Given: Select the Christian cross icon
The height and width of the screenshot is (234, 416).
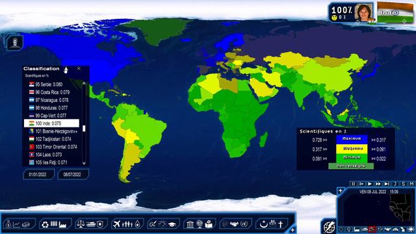Looking at the screenshot, I should coord(281,224).
